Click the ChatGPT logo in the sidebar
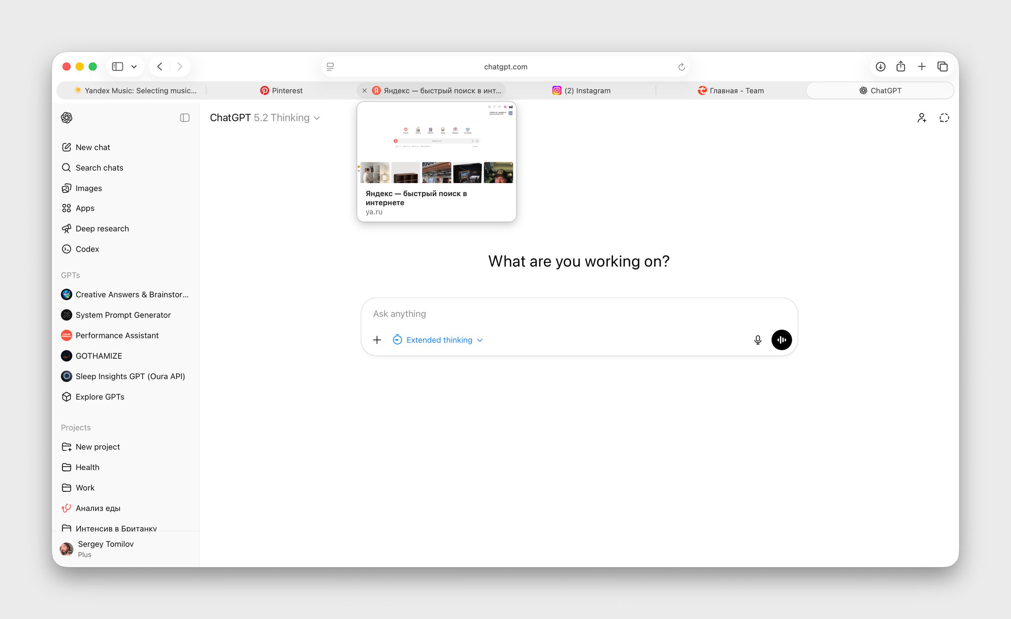 click(x=66, y=118)
